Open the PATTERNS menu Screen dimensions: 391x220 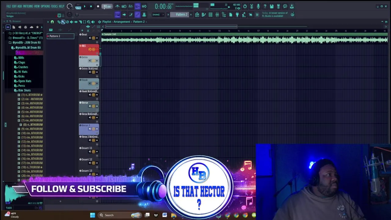28,6
